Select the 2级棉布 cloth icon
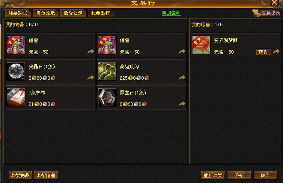 (x=16, y=97)
